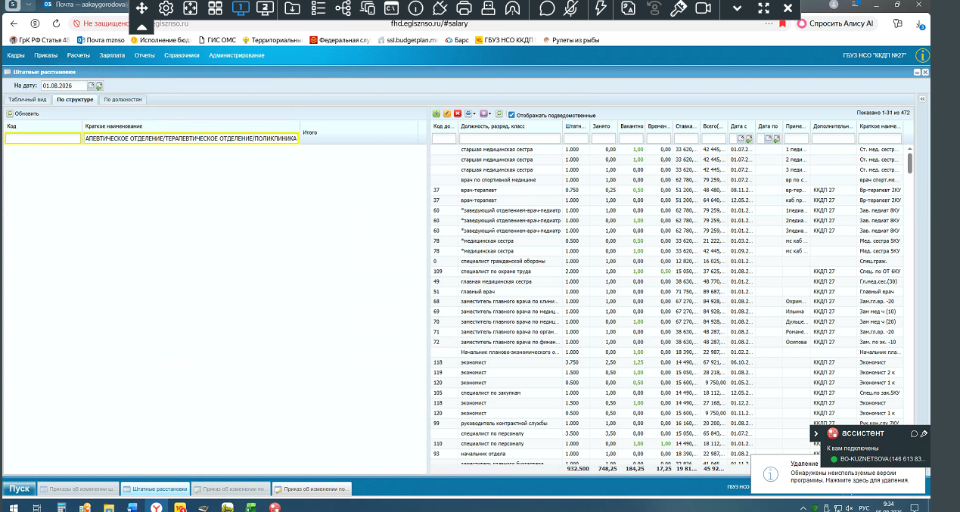Click Вакантно column header
The width and height of the screenshot is (960, 512).
coord(631,126)
